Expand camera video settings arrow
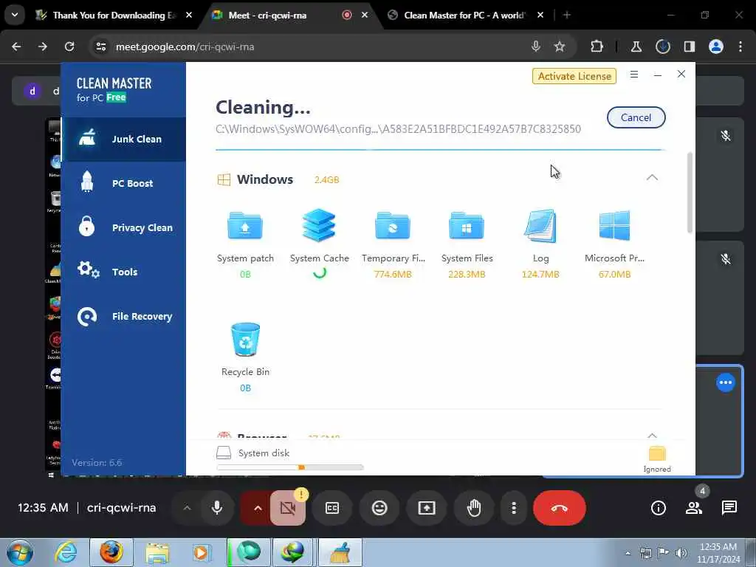This screenshot has height=567, width=756. click(258, 508)
